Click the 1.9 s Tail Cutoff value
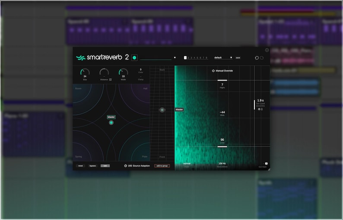Screen dimensions: 343x220 click(260, 100)
